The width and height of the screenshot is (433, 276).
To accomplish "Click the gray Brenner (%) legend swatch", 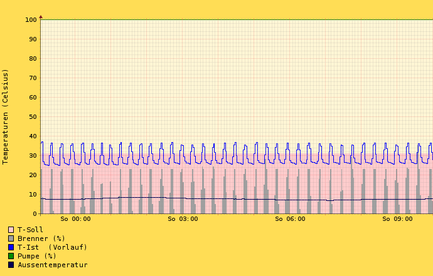I will (x=11, y=238).
